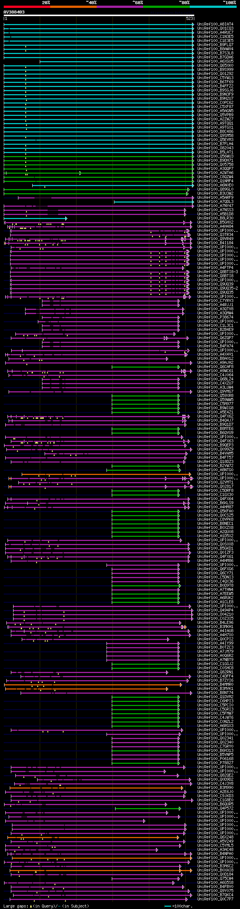Click the query end position 523
Image resolution: width=240 pixels, height=909 pixels.
189,18
